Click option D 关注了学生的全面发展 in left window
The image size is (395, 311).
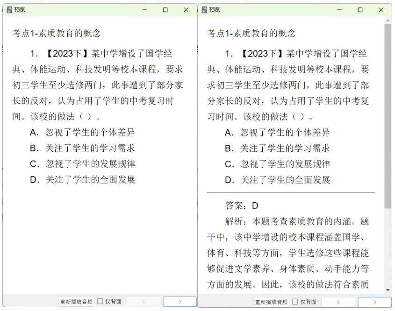click(x=82, y=180)
